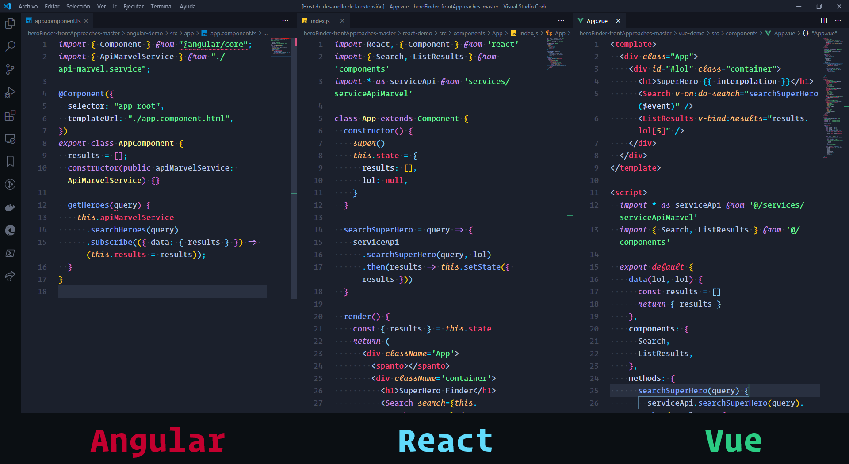Viewport: 849px width, 464px height.
Task: Open the Docker view
Action: pos(10,207)
